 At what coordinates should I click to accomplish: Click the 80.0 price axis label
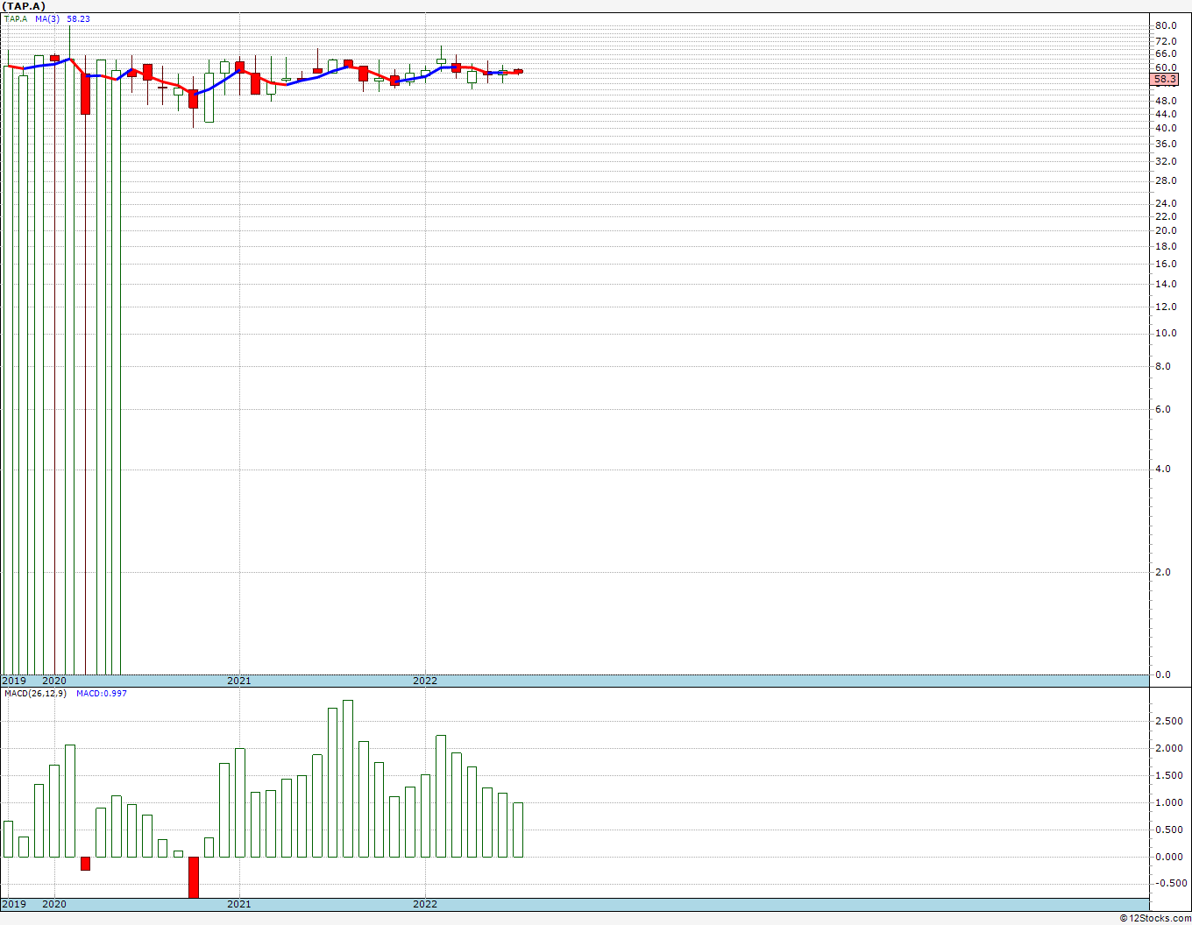click(1166, 25)
